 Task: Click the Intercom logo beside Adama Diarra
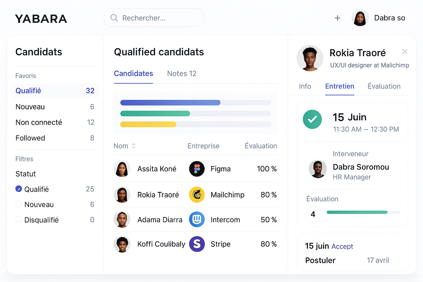click(x=197, y=219)
